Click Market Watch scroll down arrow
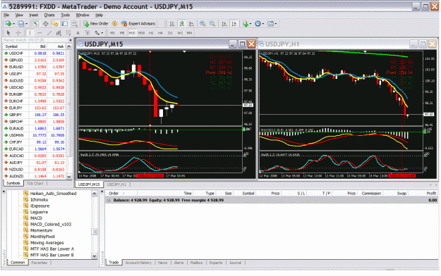441x276 pixels. (x=69, y=177)
